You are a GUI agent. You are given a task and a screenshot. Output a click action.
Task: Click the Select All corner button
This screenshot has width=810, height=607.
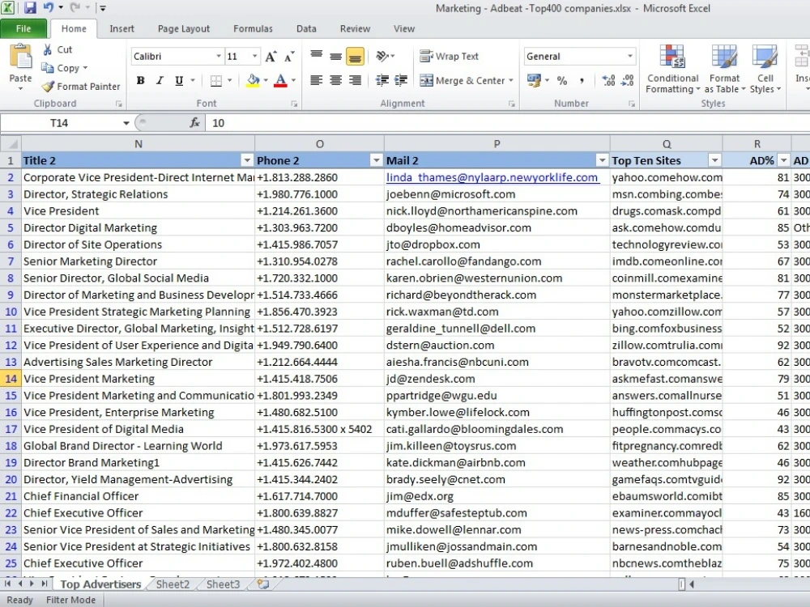click(x=11, y=144)
